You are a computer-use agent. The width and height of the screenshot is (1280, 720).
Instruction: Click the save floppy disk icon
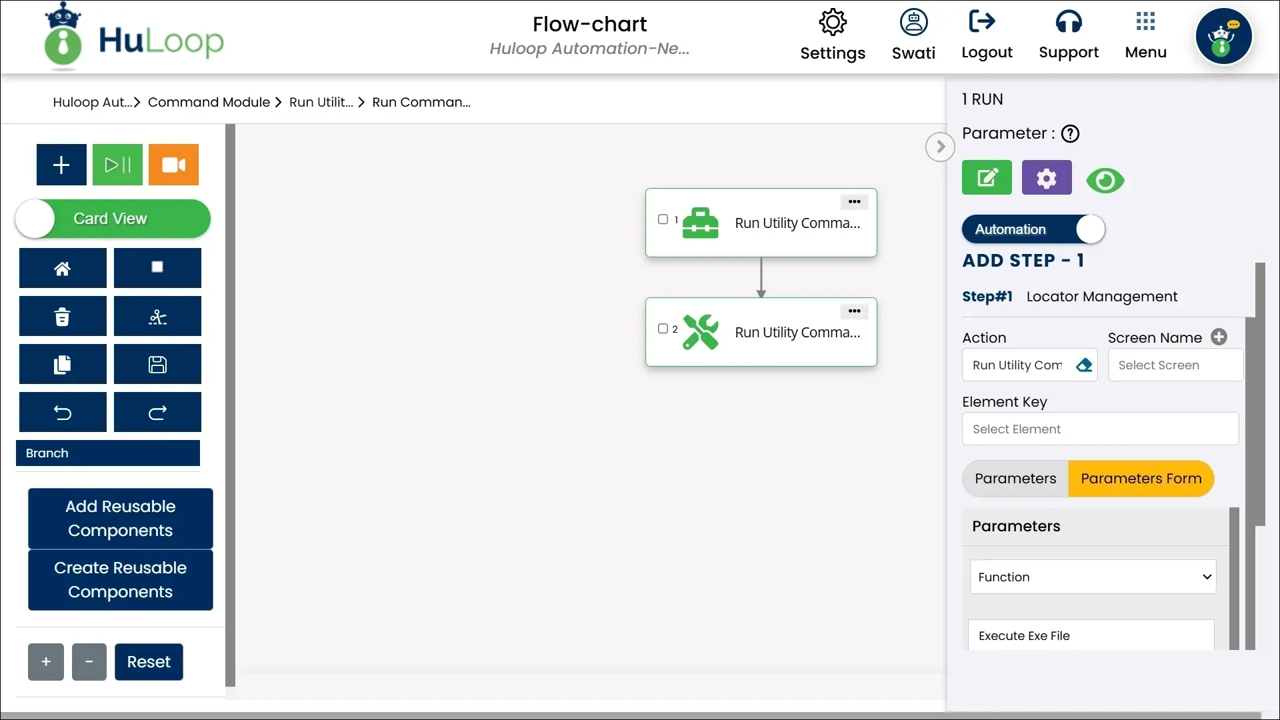[x=157, y=365]
